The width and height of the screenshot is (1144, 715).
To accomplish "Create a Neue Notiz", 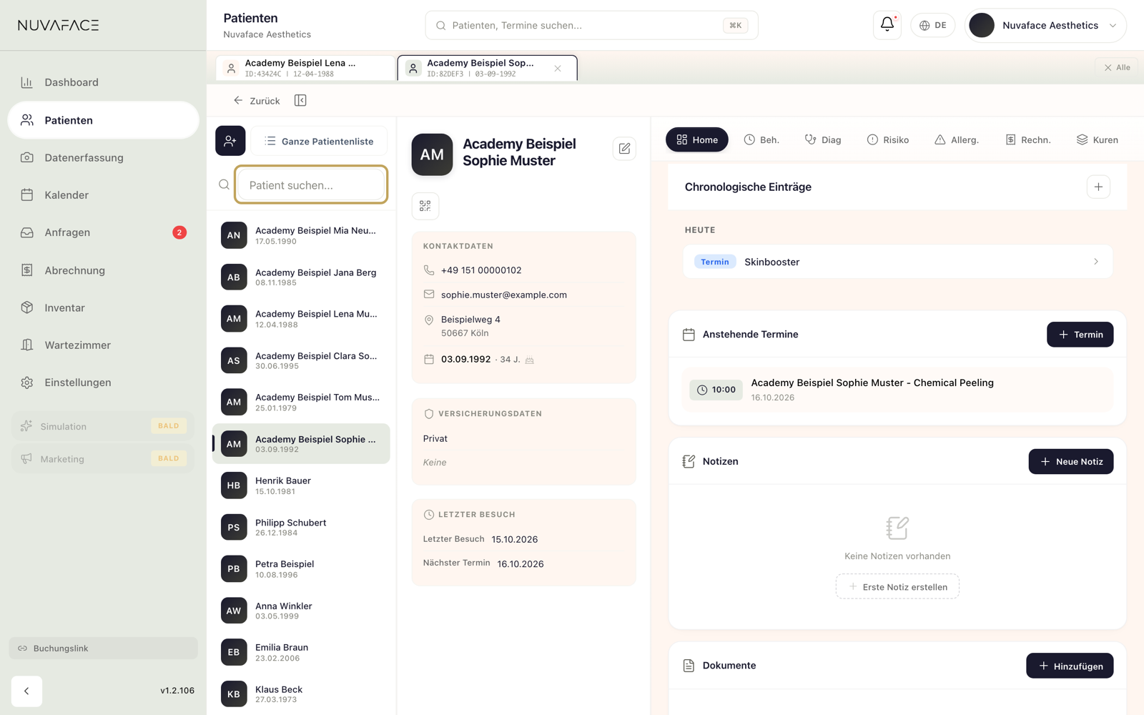I will 1071,462.
